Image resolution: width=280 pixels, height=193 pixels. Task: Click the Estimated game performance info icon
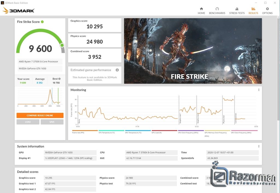[x=117, y=70]
